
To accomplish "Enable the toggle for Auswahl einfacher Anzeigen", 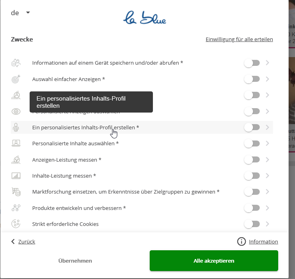I will (x=252, y=79).
